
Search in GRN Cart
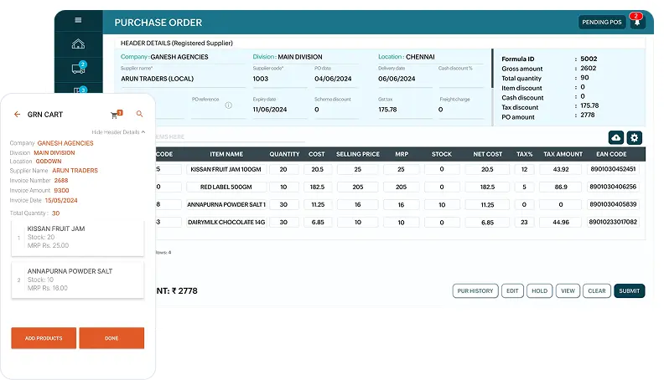[x=139, y=114]
